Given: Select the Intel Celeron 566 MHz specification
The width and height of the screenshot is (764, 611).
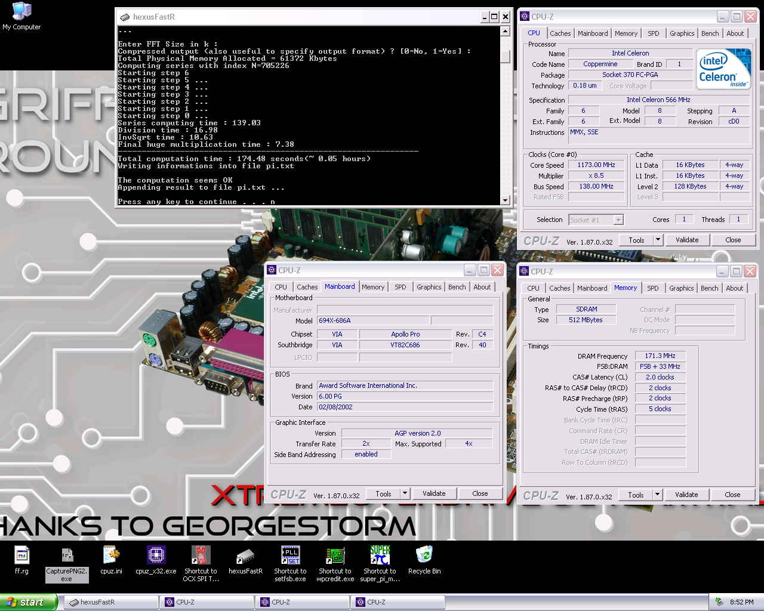Looking at the screenshot, I should [x=658, y=100].
